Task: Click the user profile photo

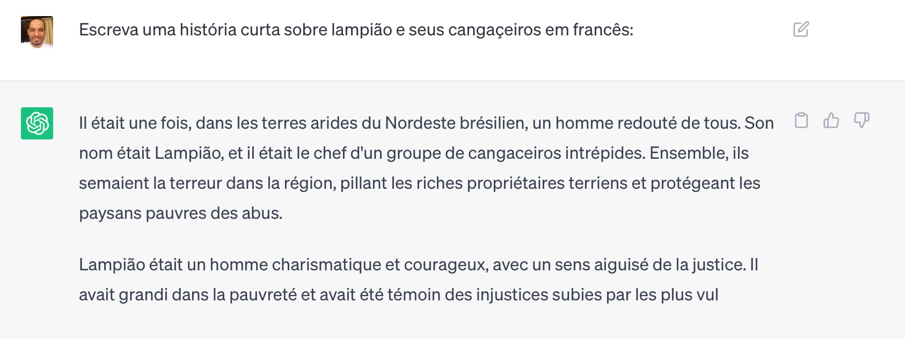Action: click(x=37, y=32)
